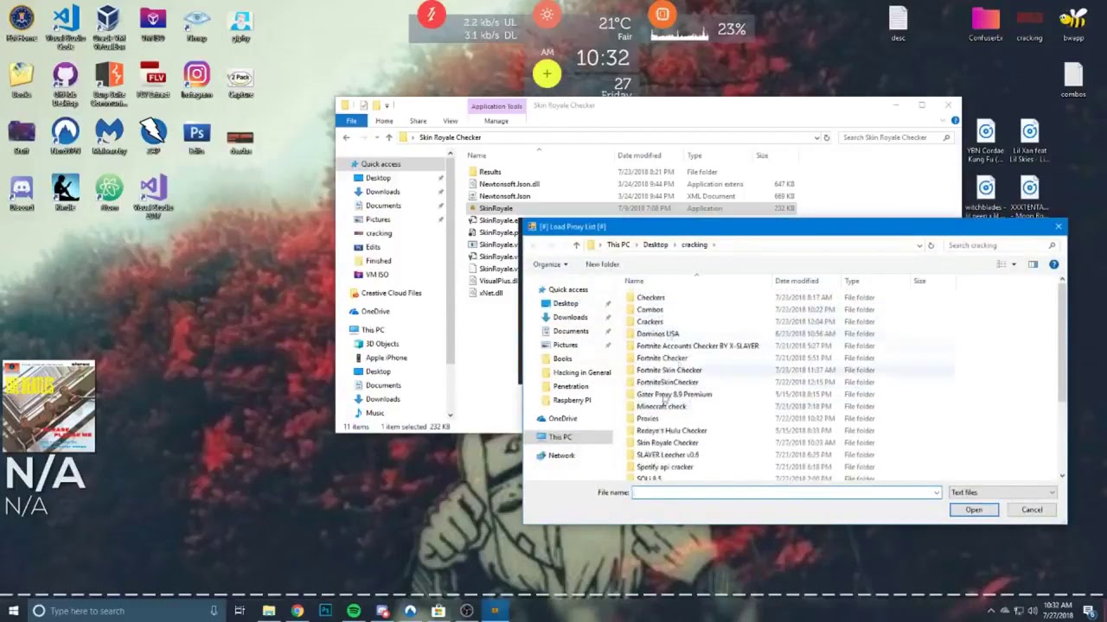
Task: Select the Application Tools contextual tab
Action: pos(496,106)
